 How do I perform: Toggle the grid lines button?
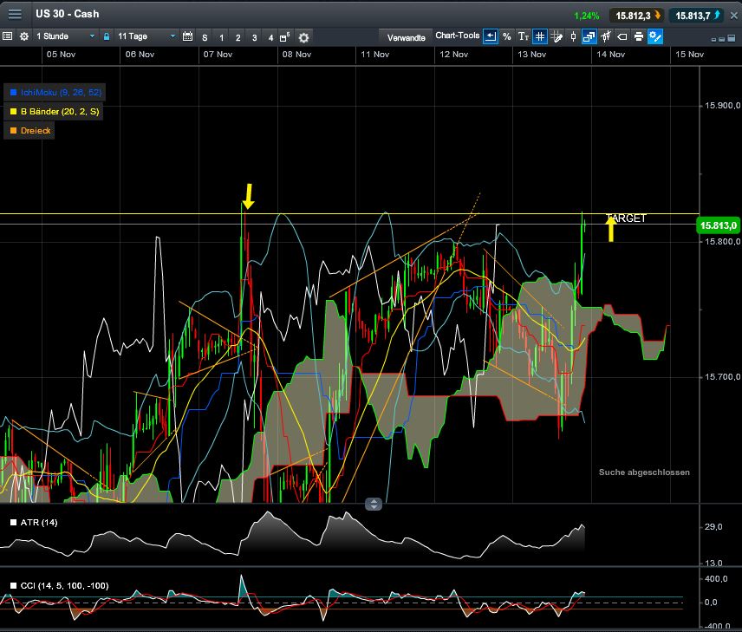click(540, 37)
